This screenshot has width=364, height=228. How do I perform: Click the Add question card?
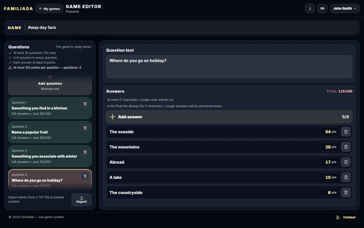(50, 85)
